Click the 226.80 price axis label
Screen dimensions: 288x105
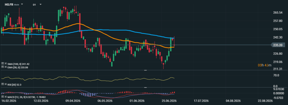coord(278,54)
